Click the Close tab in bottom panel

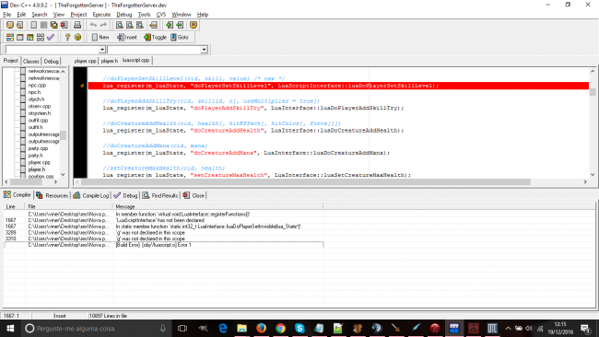pos(194,195)
